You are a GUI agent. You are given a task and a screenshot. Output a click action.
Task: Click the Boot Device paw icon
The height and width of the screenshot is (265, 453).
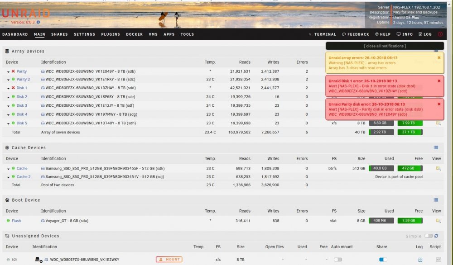(7, 200)
